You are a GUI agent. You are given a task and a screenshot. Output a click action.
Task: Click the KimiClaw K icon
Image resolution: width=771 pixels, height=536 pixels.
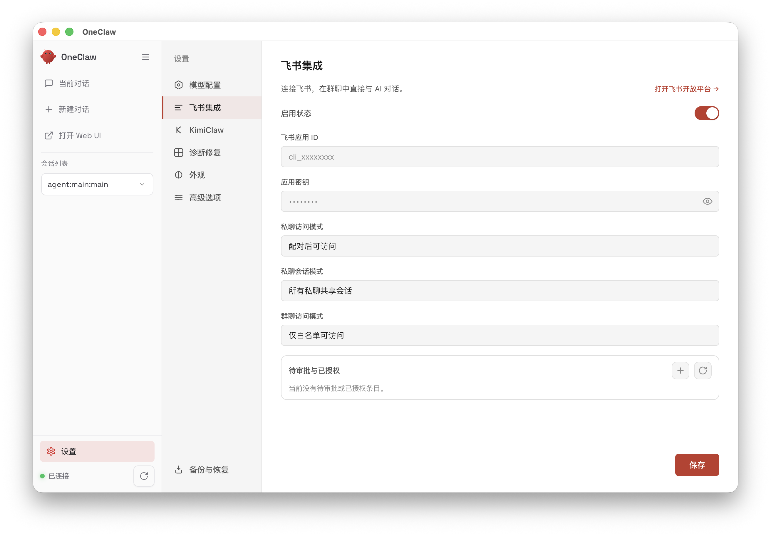[179, 130]
